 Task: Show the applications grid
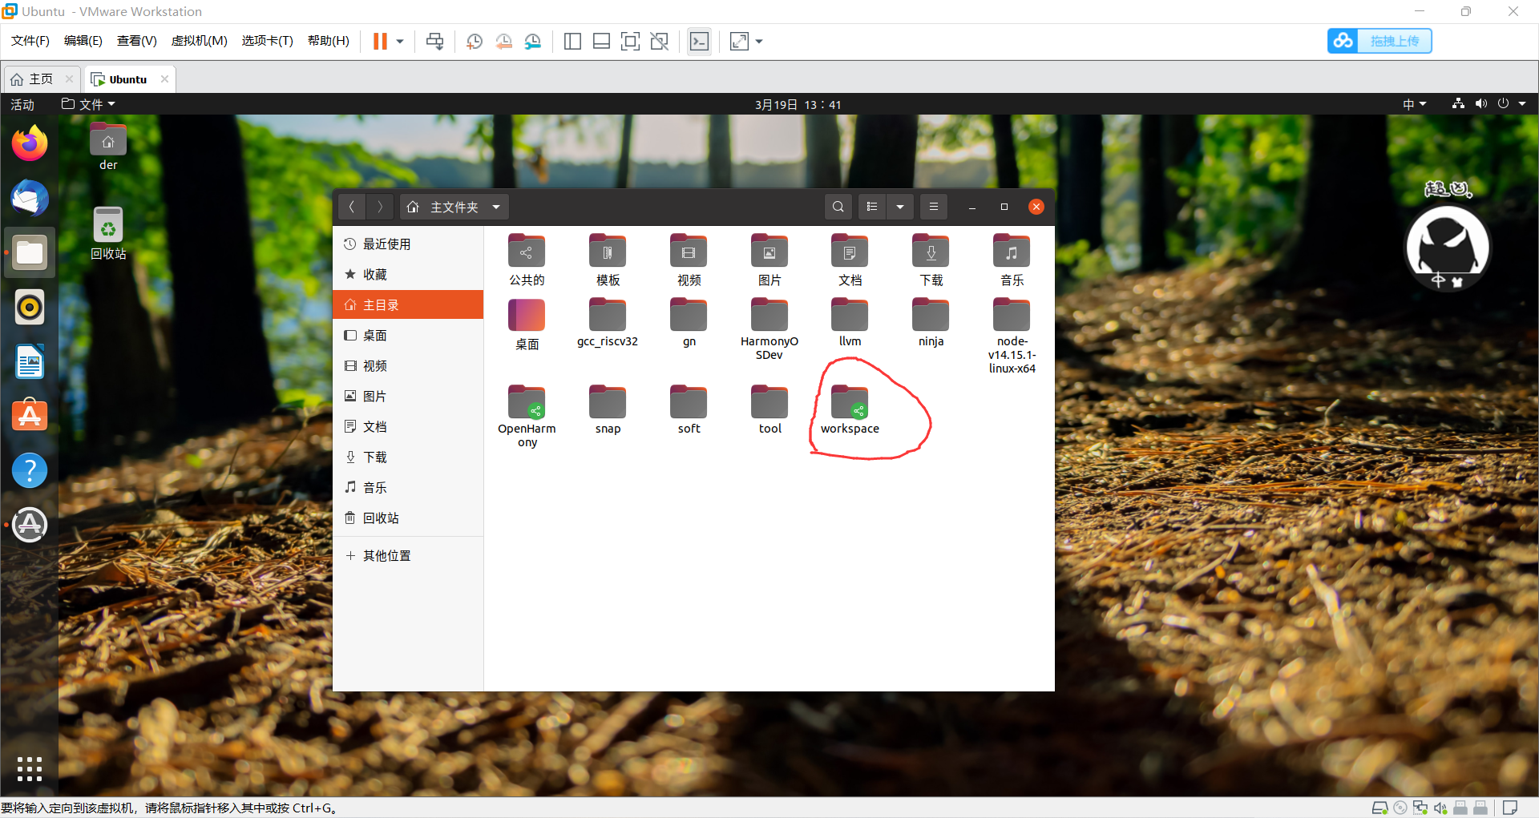(x=30, y=769)
